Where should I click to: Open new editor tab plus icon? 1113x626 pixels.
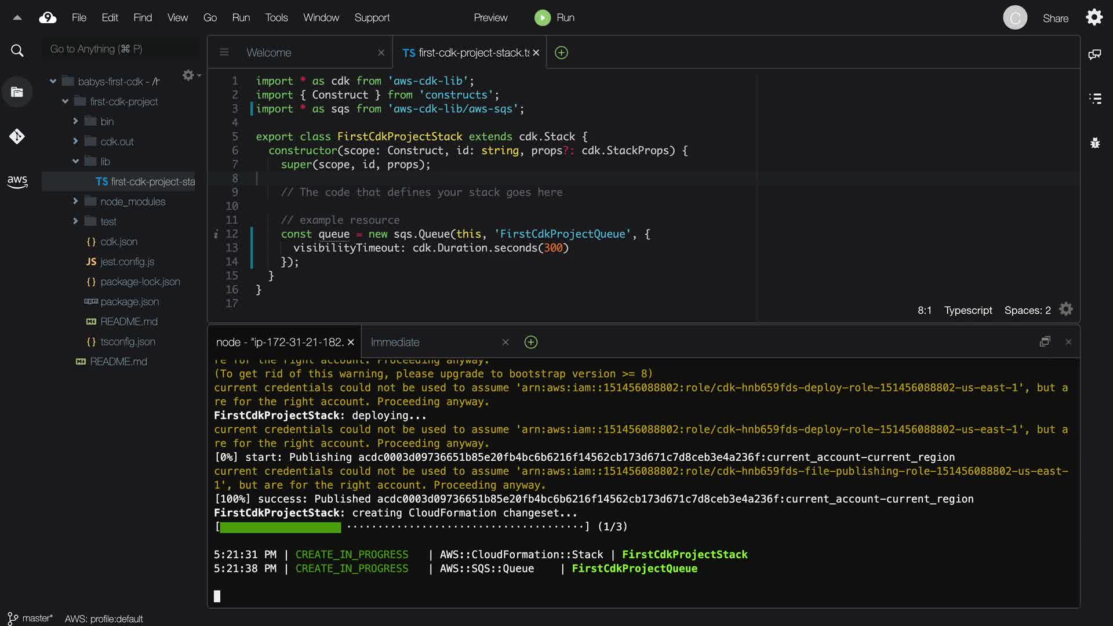(x=561, y=53)
